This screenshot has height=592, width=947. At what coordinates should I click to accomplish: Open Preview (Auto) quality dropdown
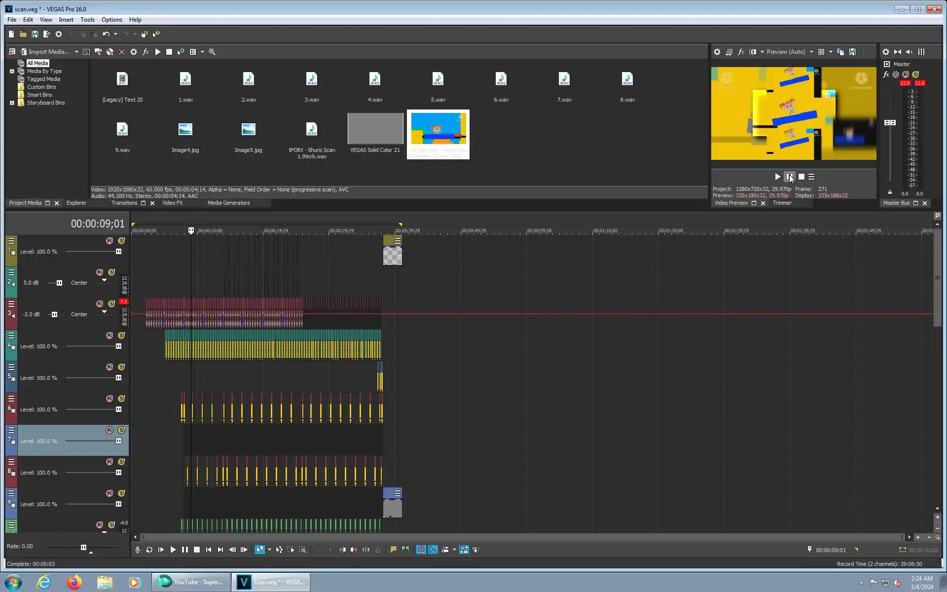[811, 52]
